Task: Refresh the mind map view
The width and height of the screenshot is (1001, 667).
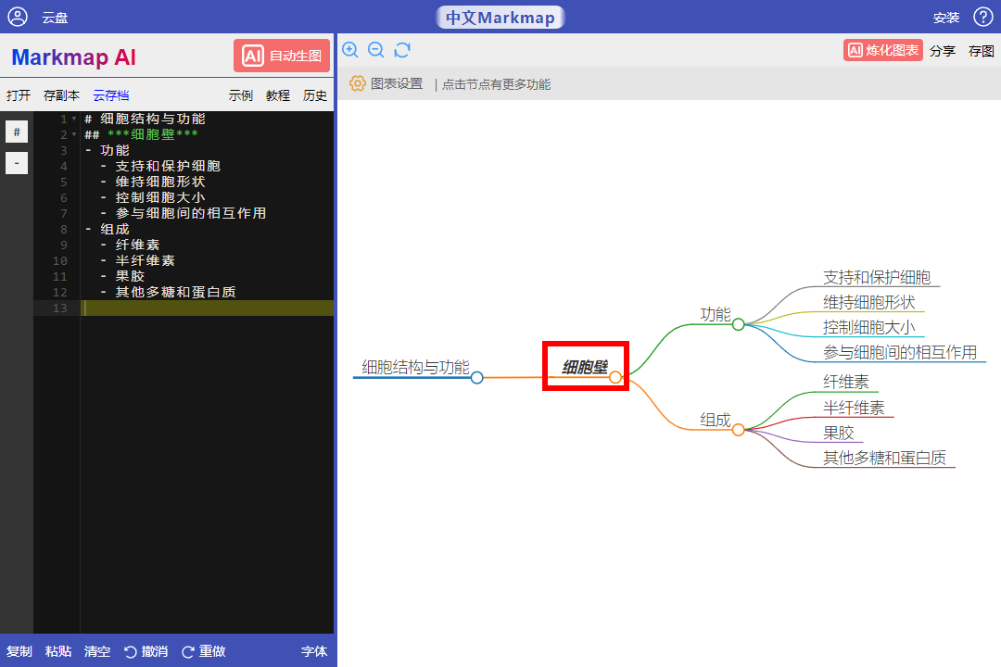Action: tap(402, 50)
